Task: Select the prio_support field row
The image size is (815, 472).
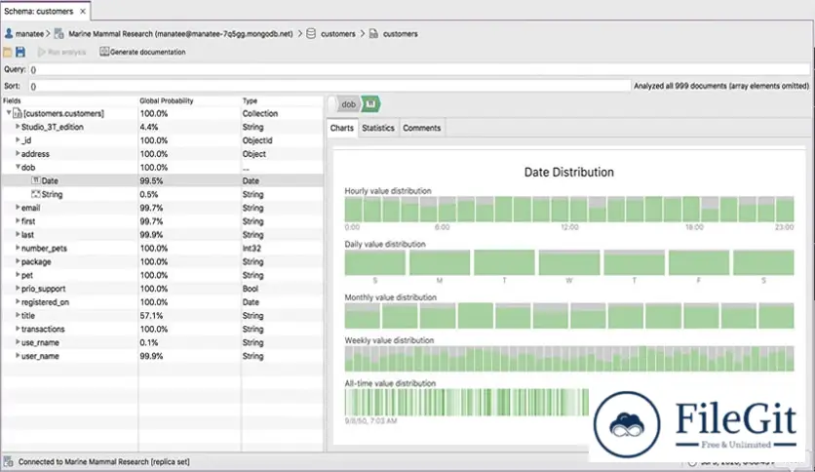Action: coord(162,289)
